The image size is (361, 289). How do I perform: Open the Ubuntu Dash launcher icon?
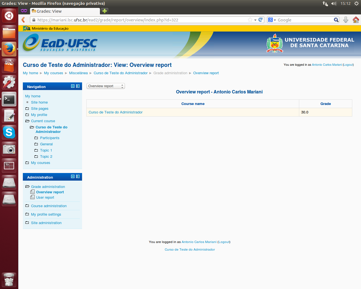(9, 16)
